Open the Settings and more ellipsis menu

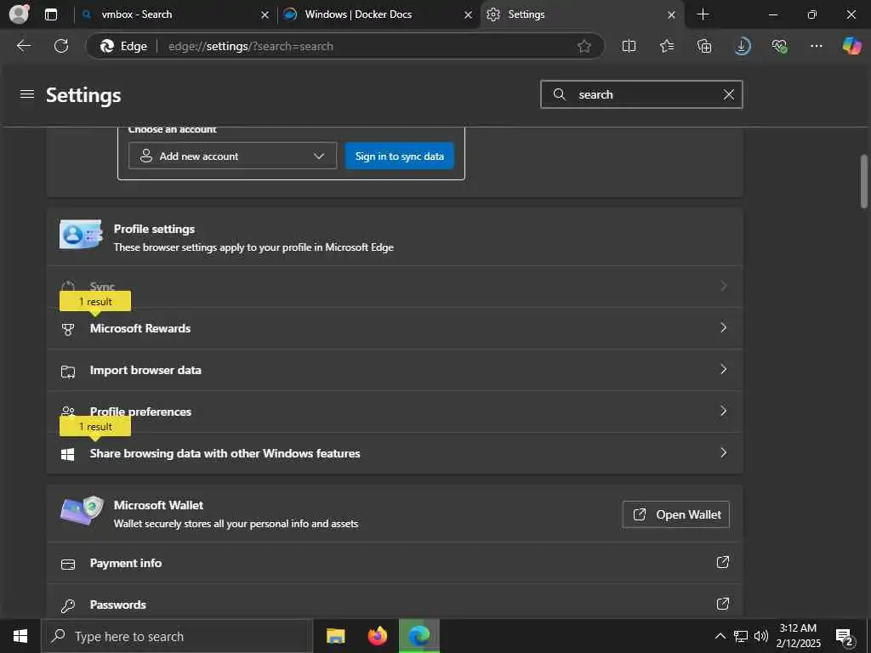(x=816, y=46)
